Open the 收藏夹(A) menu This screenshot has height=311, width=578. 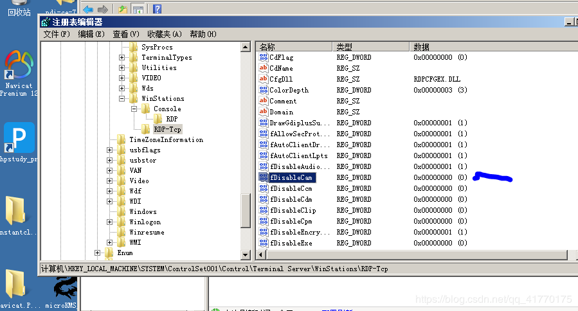[165, 34]
